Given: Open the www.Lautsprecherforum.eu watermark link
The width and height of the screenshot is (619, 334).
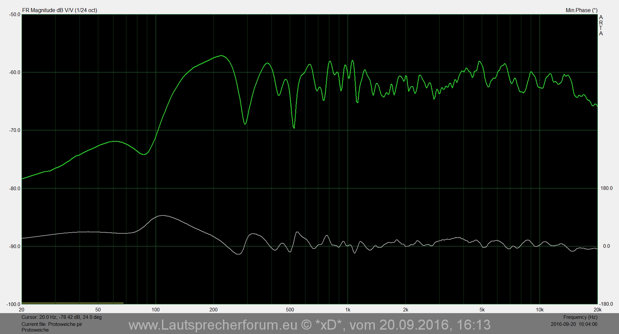Looking at the screenshot, I should click(309, 325).
